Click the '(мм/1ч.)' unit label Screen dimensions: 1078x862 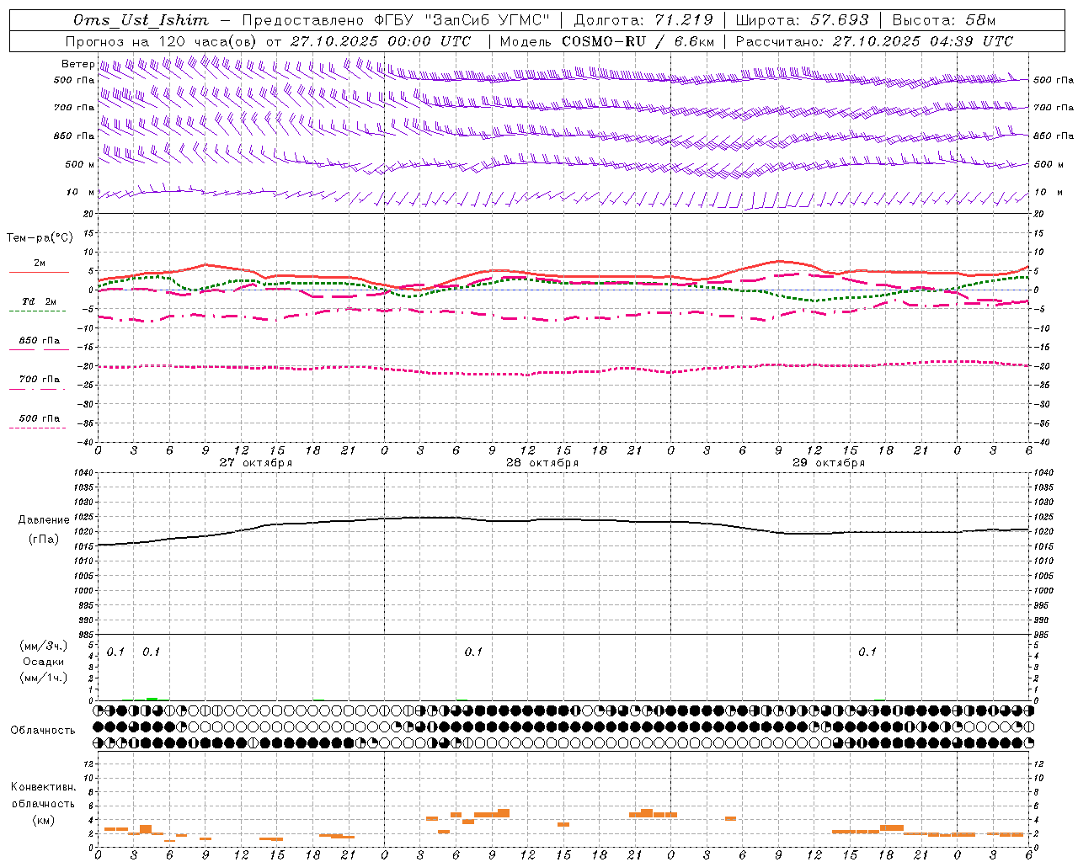click(43, 678)
